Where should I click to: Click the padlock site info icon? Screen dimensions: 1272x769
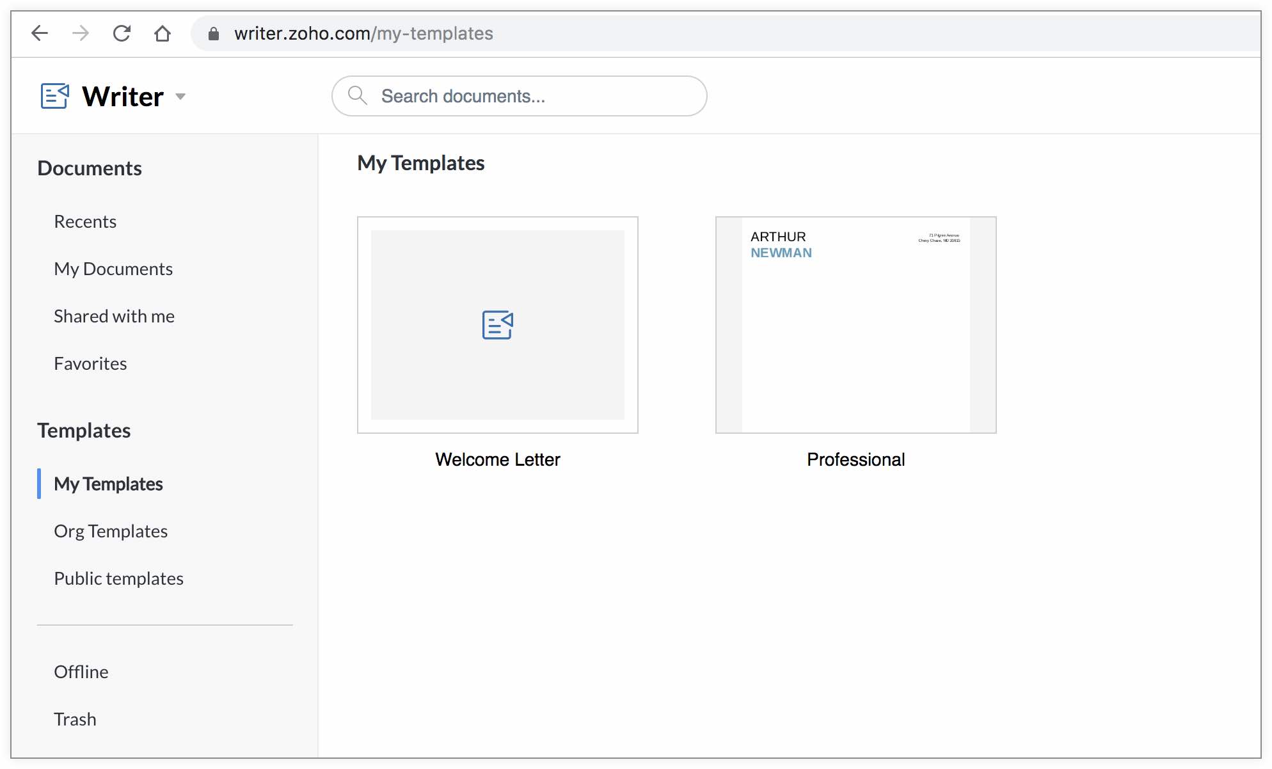point(214,33)
